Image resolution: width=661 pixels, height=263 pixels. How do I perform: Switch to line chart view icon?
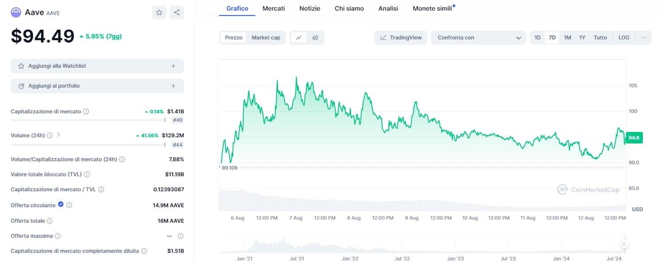tap(299, 38)
